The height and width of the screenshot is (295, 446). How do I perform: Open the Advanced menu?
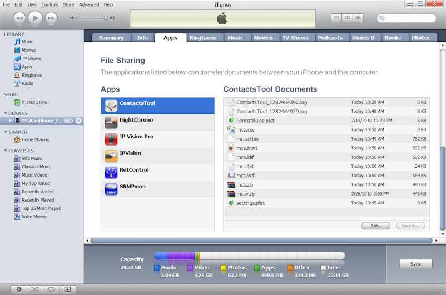(89, 4)
